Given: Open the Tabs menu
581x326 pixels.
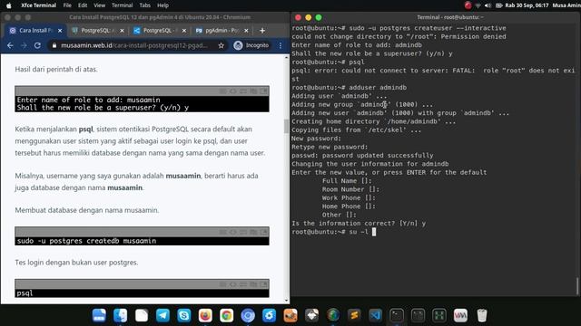Looking at the screenshot, I should click(145, 5).
